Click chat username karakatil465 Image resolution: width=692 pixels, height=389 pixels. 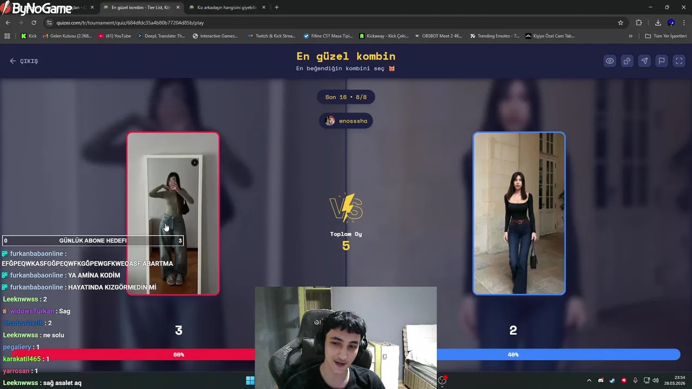pyautogui.click(x=22, y=359)
